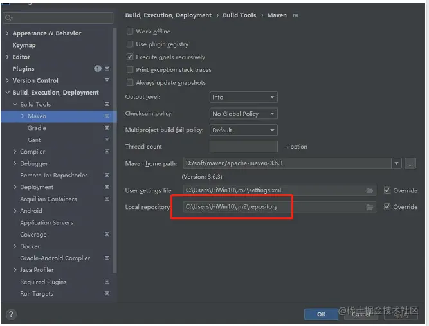Expand the Maven sub-settings arrow
The height and width of the screenshot is (326, 429).
[x=23, y=116]
